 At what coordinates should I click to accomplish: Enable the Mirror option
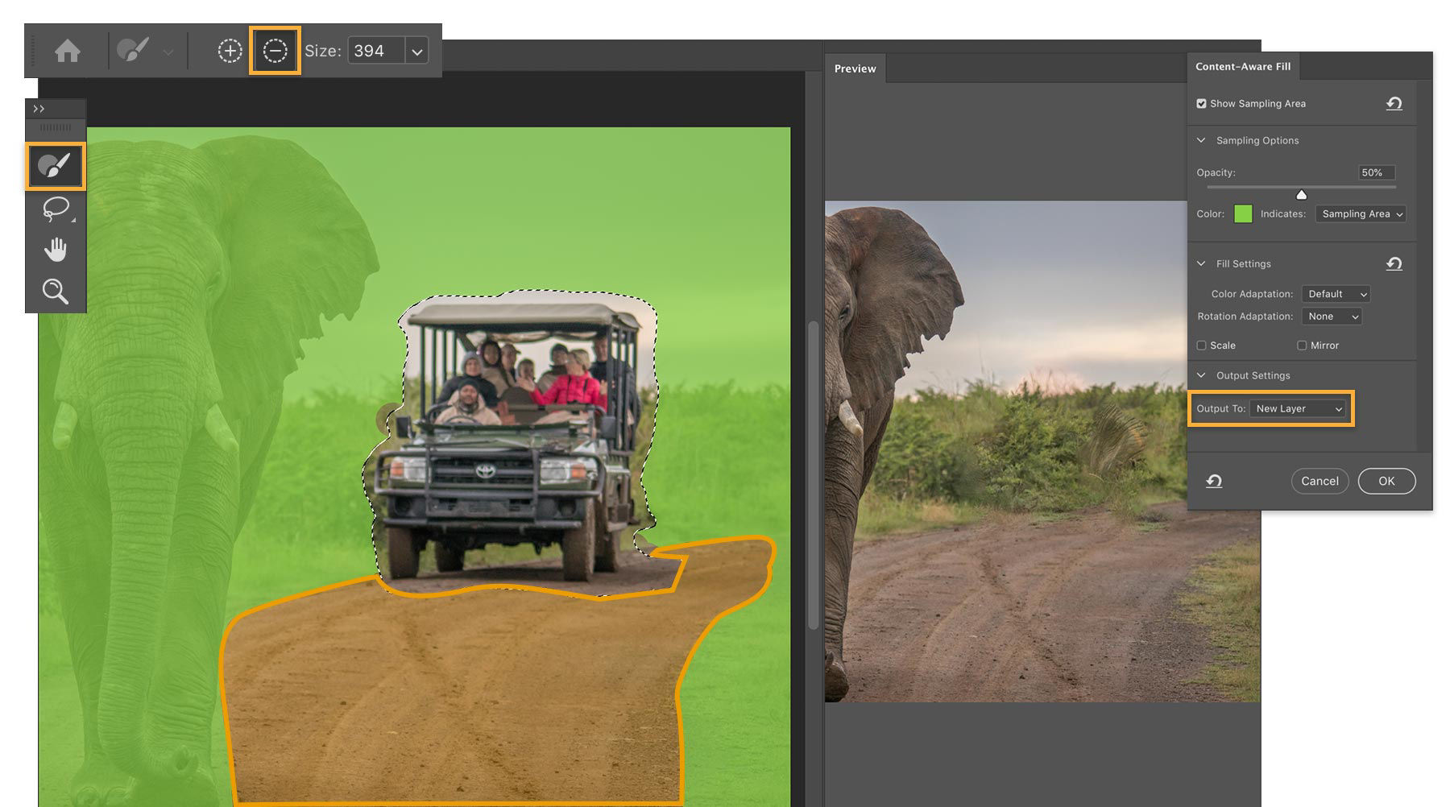1302,345
